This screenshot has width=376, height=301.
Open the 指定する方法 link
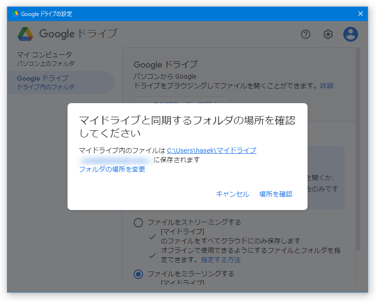[x=221, y=260]
